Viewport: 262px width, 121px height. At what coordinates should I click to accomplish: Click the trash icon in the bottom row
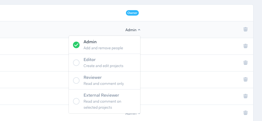245,113
